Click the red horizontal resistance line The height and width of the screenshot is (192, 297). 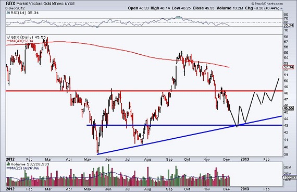pos(144,91)
